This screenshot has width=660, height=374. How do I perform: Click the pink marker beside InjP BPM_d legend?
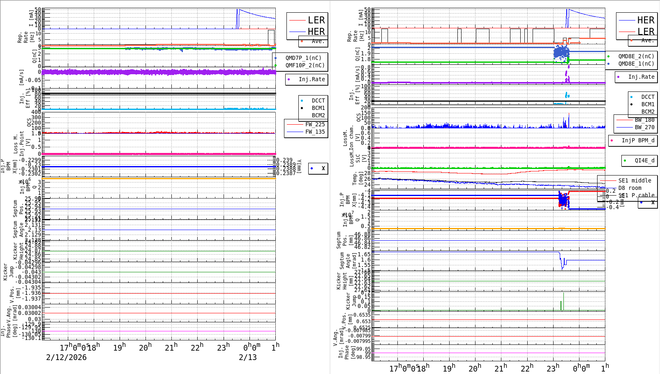click(x=612, y=140)
